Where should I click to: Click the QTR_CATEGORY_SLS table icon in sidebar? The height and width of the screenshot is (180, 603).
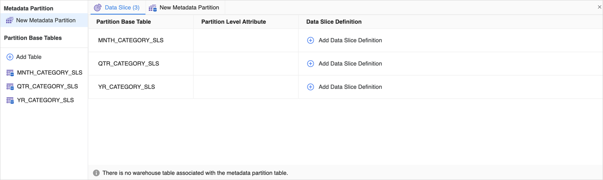click(10, 86)
